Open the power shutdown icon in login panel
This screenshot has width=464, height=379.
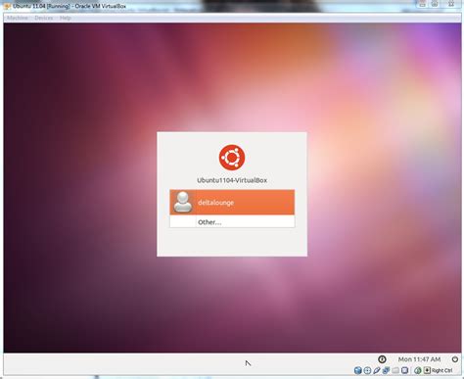455,359
